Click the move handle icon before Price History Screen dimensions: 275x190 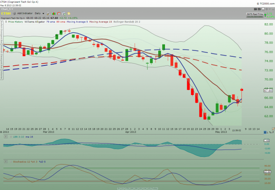tap(6, 22)
